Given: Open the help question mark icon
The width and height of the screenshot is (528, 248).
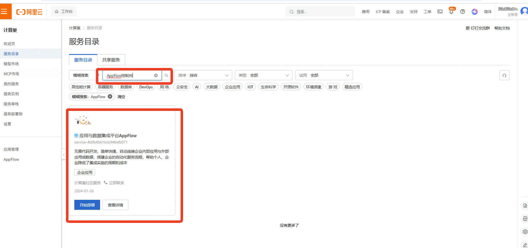Looking at the screenshot, I should [x=463, y=12].
